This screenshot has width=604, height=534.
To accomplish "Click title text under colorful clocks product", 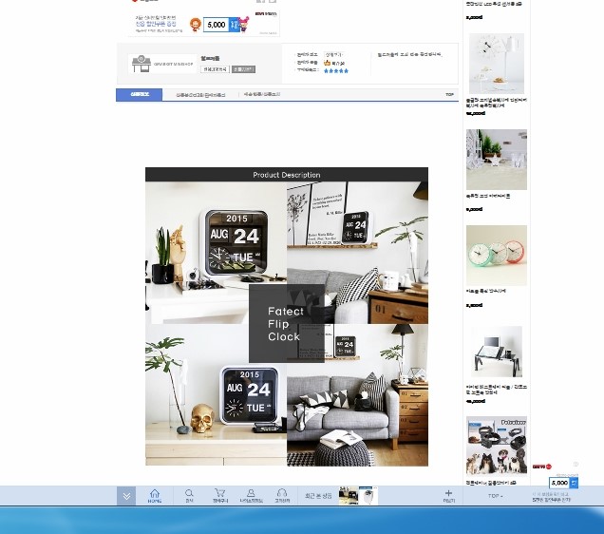I will 485,292.
